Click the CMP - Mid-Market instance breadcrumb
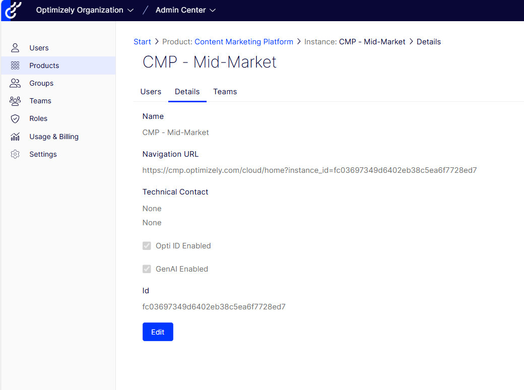 (372, 42)
